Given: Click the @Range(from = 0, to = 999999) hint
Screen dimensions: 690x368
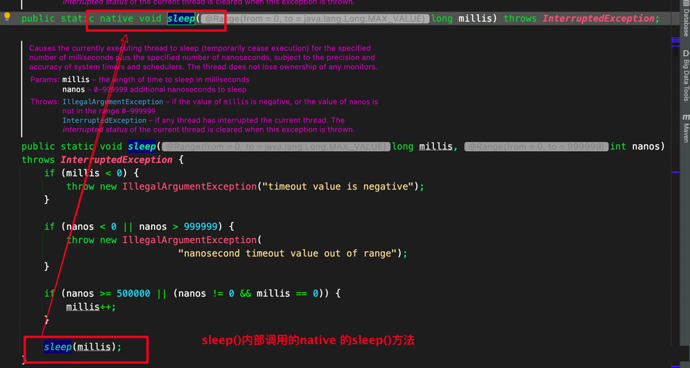Looking at the screenshot, I should click(x=536, y=147).
